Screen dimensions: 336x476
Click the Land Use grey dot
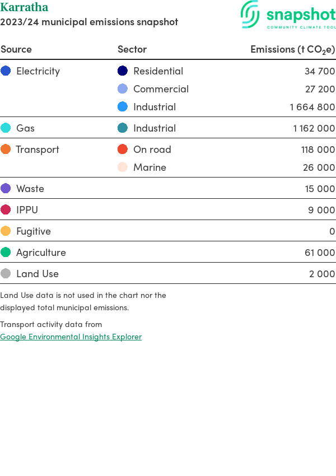pos(6,274)
